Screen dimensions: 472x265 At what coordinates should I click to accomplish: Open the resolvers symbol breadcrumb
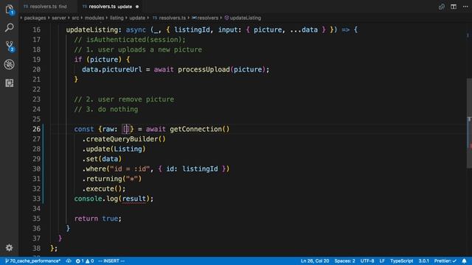click(205, 18)
